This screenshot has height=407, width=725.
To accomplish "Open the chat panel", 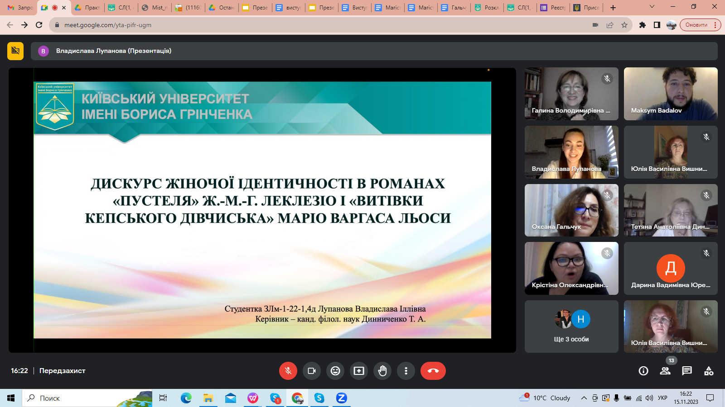I will [x=687, y=371].
